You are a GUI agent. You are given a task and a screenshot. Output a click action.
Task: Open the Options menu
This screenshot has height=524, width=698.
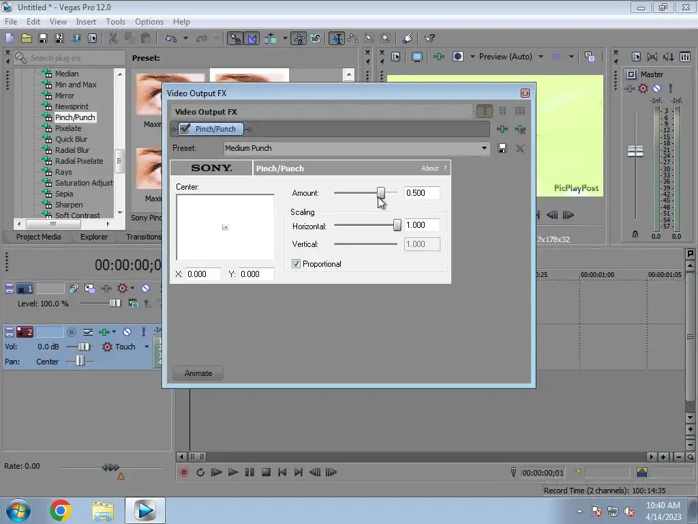coord(149,21)
